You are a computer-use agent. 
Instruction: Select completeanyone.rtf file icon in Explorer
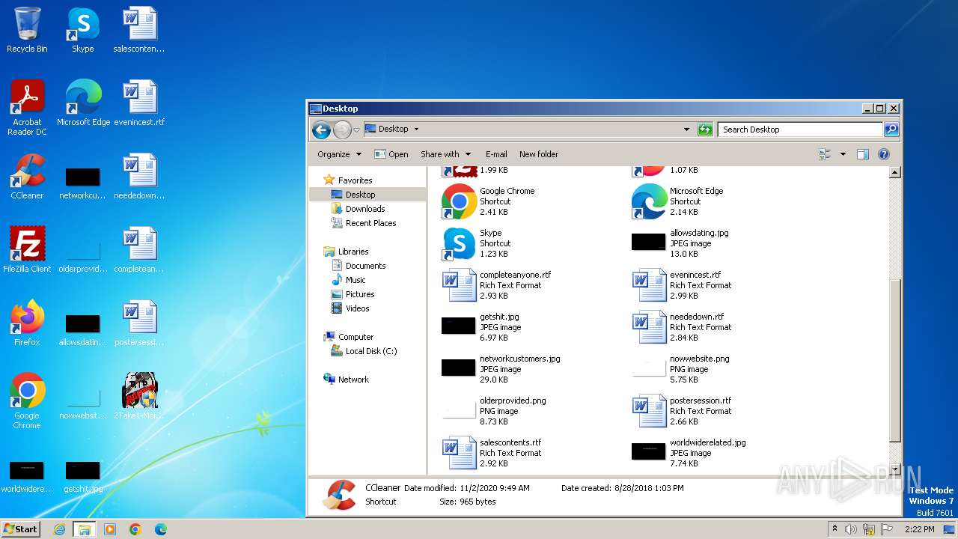point(459,285)
